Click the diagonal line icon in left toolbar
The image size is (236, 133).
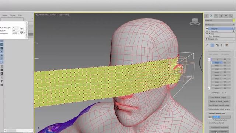[1, 52]
